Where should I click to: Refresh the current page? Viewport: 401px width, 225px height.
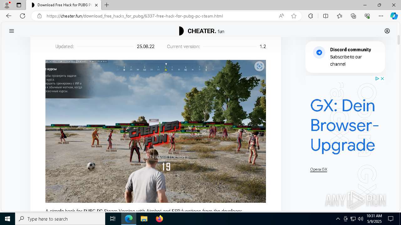click(x=23, y=16)
